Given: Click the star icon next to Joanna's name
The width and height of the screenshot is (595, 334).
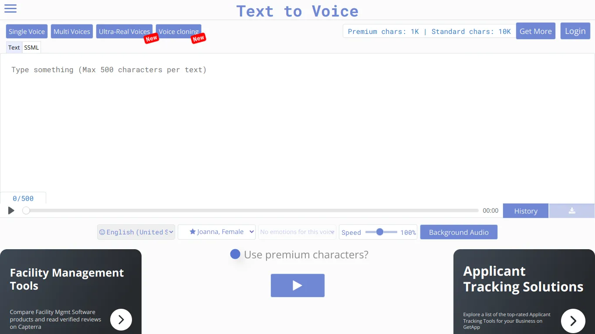Looking at the screenshot, I should coord(192,232).
